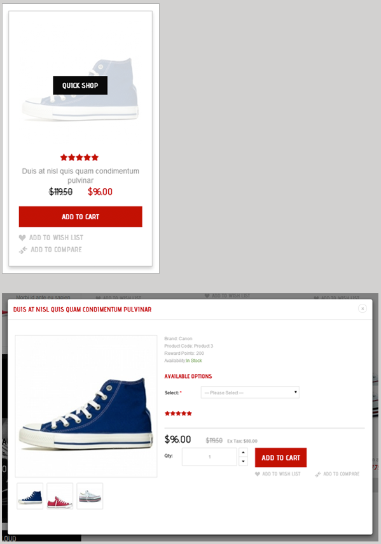Close the quick shop popup
This screenshot has height=544, width=381.
tap(363, 308)
